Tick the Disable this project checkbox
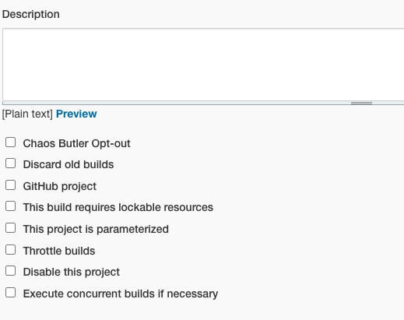 point(10,271)
